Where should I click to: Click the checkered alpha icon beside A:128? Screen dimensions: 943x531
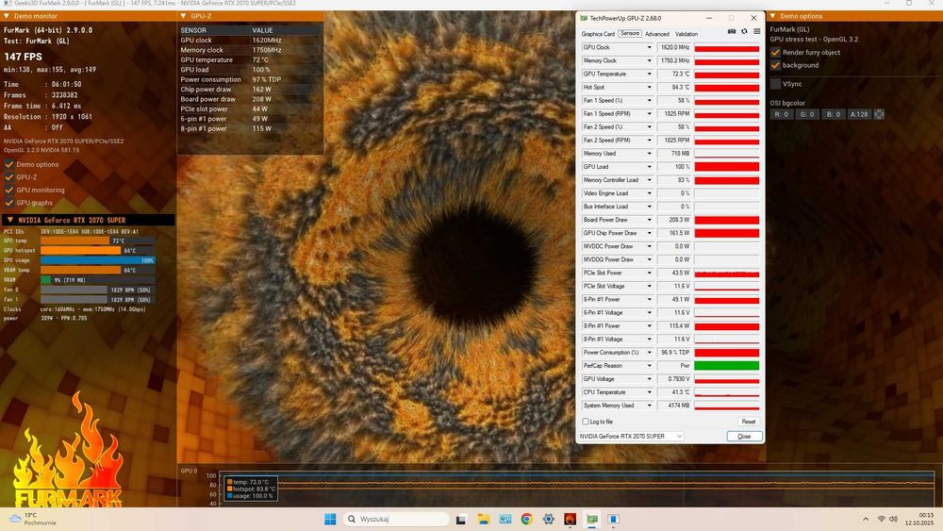[x=879, y=114]
